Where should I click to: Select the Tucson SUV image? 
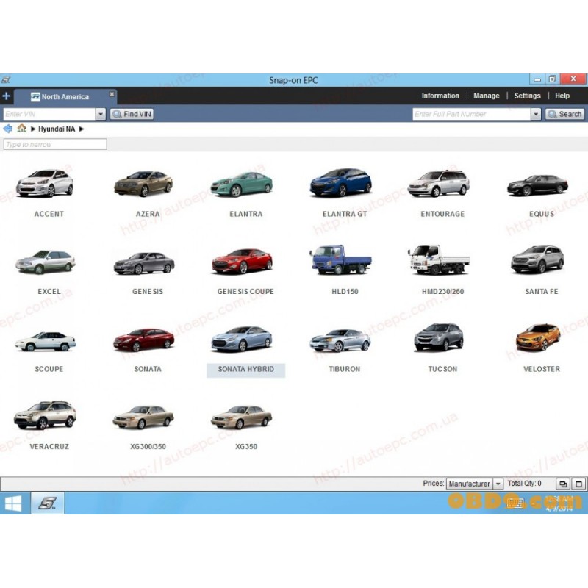point(439,337)
